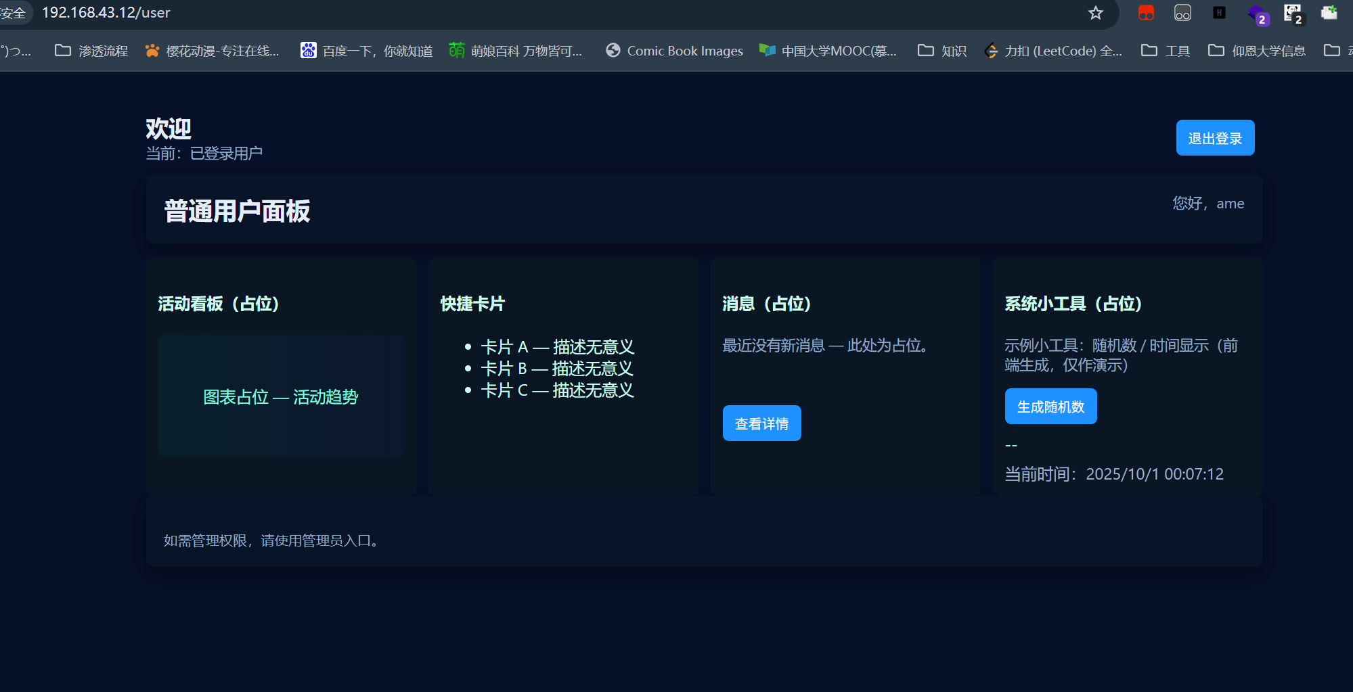
Task: Click the 系统小工具（占位）card title
Action: pyautogui.click(x=1073, y=304)
